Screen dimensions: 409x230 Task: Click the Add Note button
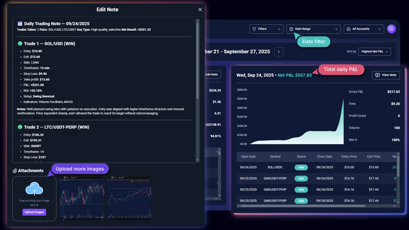(212, 75)
